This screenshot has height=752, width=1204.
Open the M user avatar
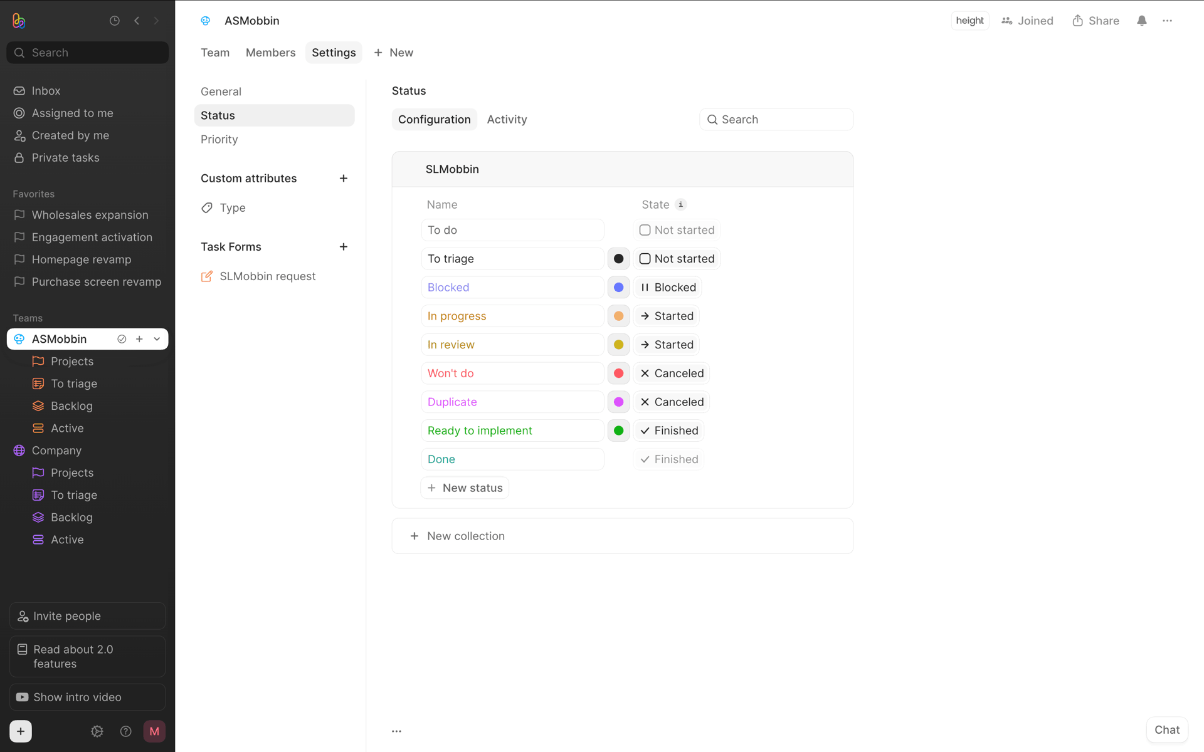click(154, 731)
